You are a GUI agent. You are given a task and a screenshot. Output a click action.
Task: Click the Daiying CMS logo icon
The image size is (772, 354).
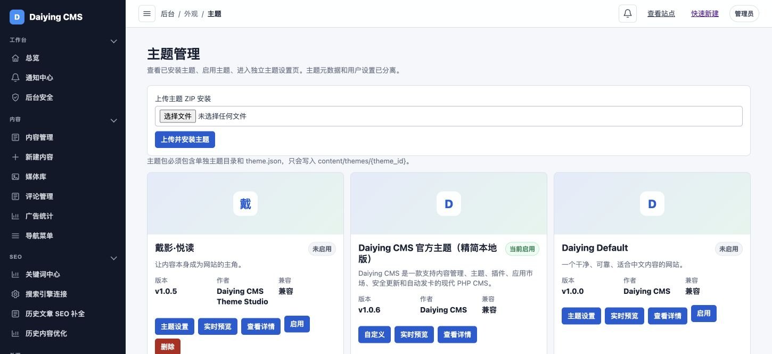click(17, 17)
